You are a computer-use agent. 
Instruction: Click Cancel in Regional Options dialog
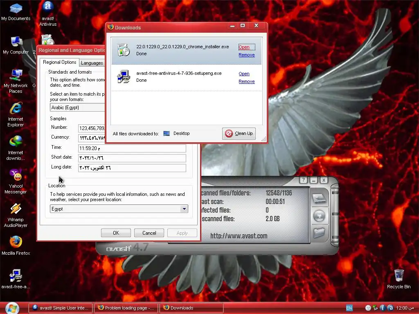pyautogui.click(x=149, y=233)
